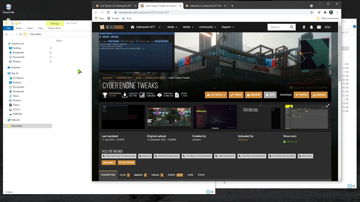Open the View ribbon tab in Explorer

(x=40, y=28)
